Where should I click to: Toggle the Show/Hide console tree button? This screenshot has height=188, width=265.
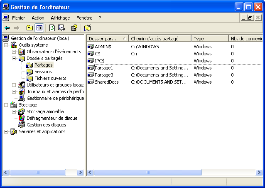[x=39, y=28]
